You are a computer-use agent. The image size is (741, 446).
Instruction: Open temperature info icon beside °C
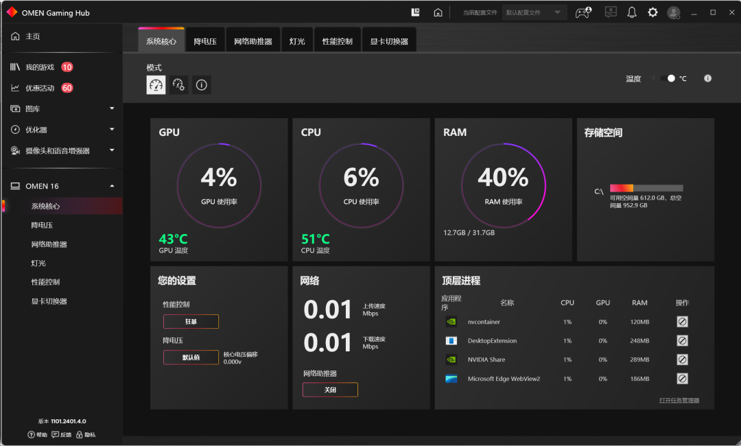707,78
